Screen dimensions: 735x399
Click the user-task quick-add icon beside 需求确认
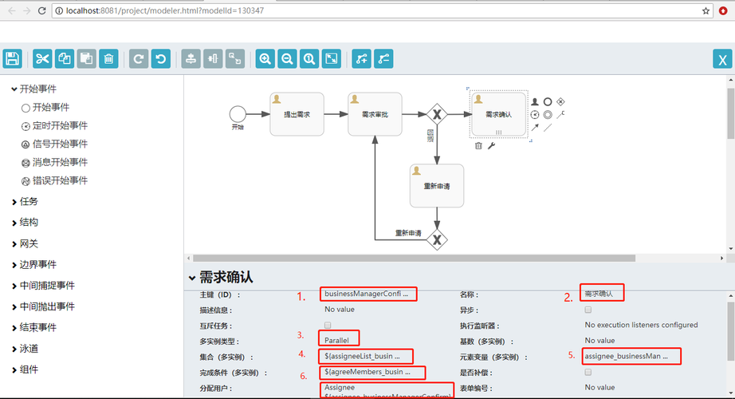(x=535, y=101)
